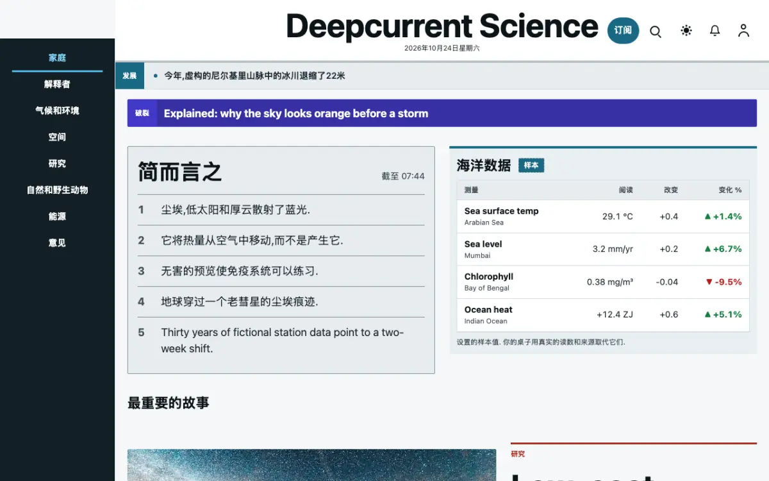Click the 2026年10月24日星期六 date line
The height and width of the screenshot is (481, 769).
pos(442,48)
